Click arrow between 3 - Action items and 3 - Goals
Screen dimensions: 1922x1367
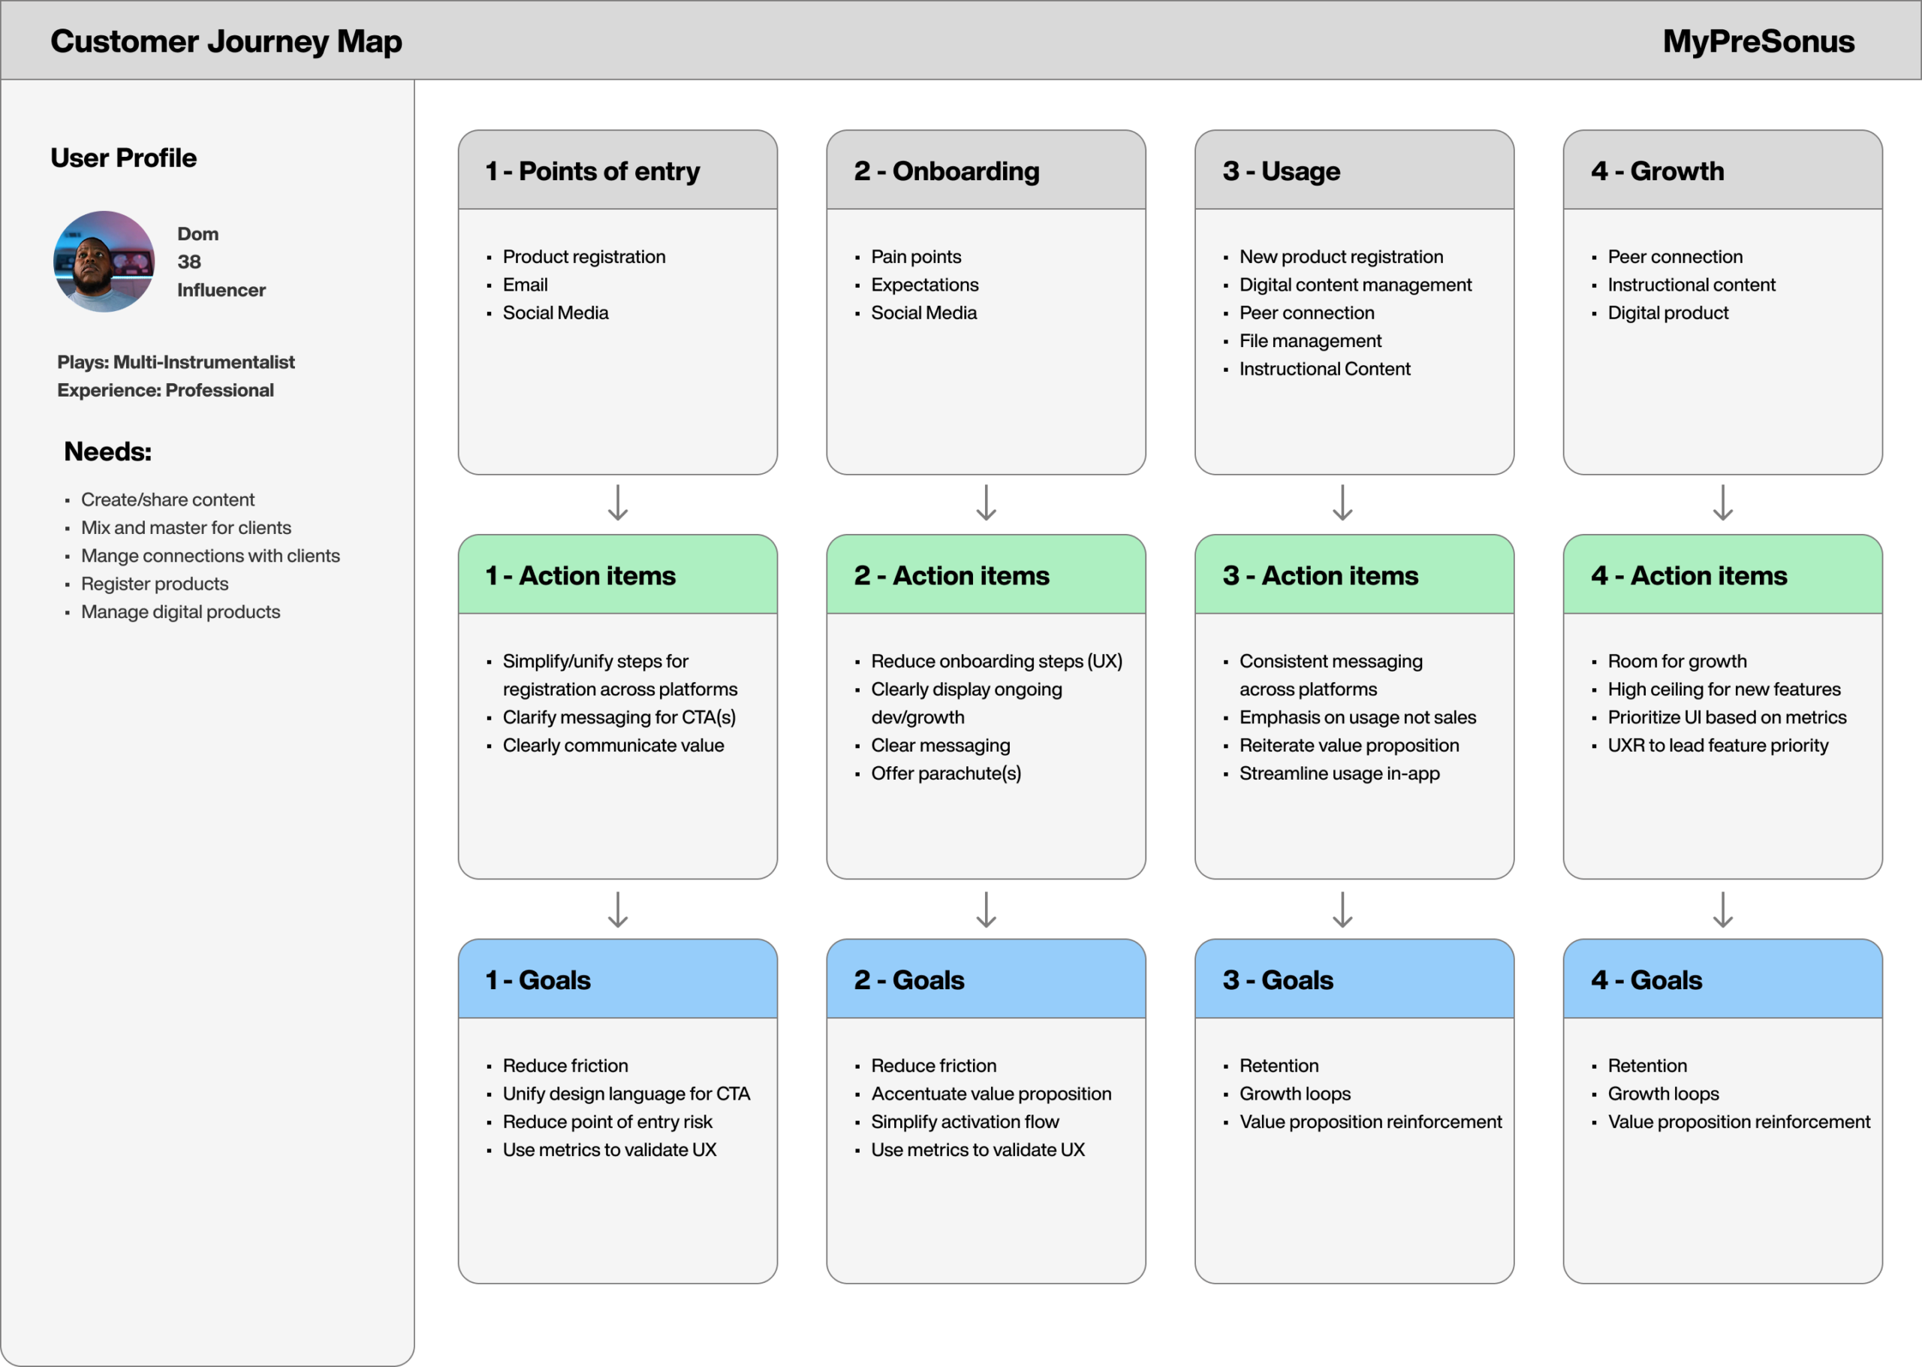(1342, 910)
